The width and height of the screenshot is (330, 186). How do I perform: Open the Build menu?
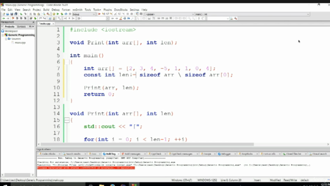(46, 10)
